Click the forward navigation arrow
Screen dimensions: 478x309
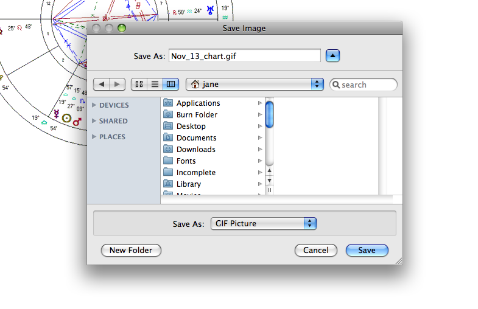(117, 85)
